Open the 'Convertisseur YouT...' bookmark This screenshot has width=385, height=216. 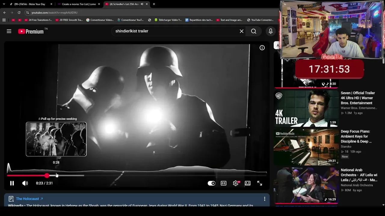pyautogui.click(x=130, y=20)
